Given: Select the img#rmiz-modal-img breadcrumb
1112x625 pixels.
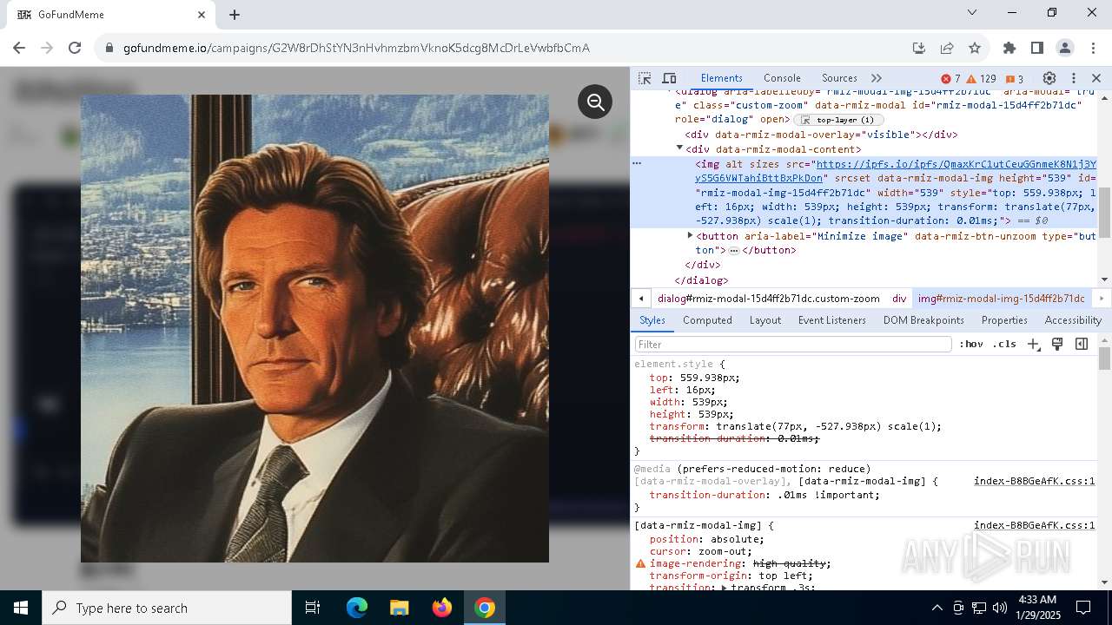Looking at the screenshot, I should click(x=1001, y=299).
